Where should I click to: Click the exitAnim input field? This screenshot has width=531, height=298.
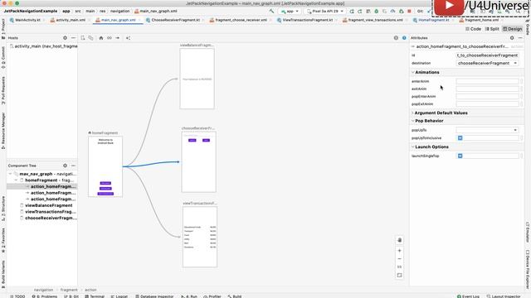tap(487, 89)
